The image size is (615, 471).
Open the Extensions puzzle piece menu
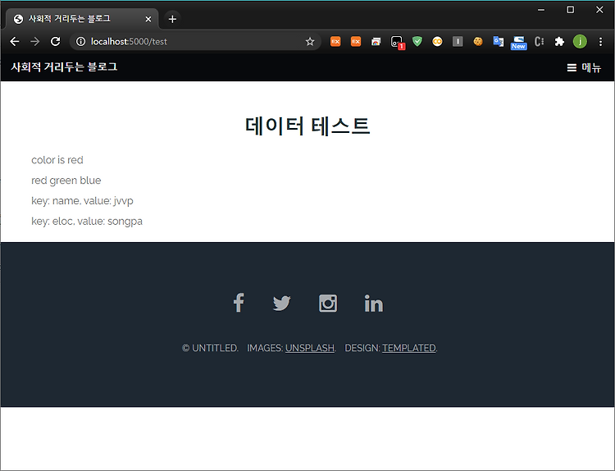coord(559,42)
